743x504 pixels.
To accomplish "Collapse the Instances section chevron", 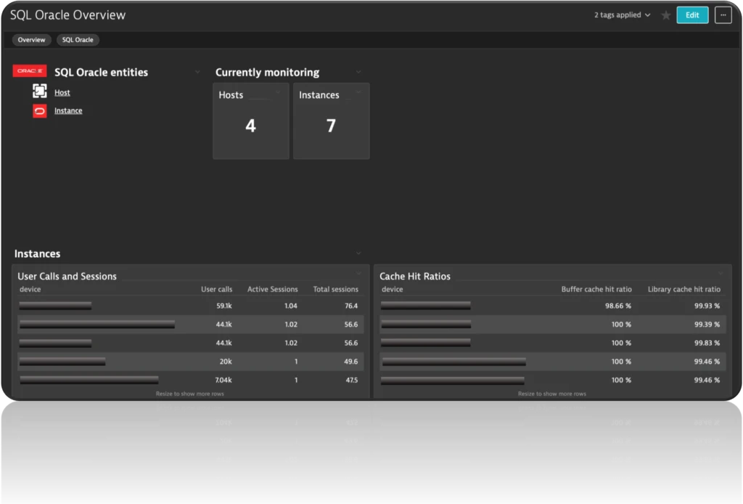I will (358, 253).
